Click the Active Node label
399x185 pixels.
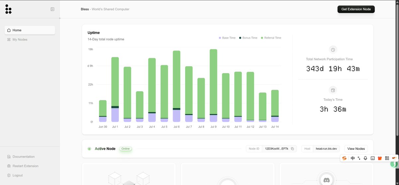105,149
